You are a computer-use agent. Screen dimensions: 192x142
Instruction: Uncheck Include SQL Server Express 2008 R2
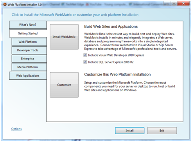(85, 62)
